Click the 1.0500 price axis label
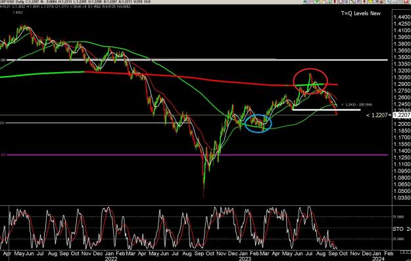Viewport: 411px width, 261px height. 402,191
